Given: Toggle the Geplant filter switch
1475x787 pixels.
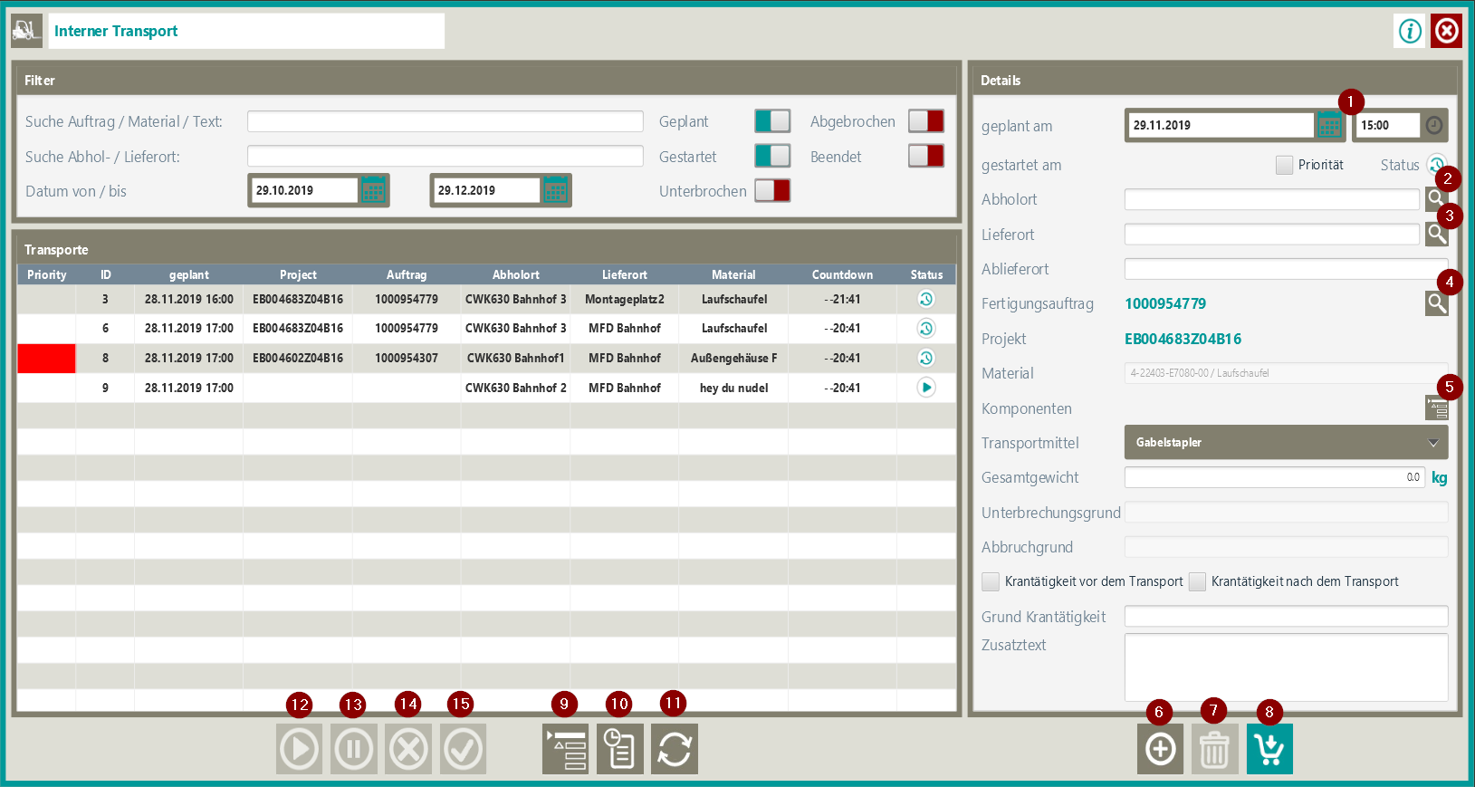Looking at the screenshot, I should pyautogui.click(x=772, y=121).
